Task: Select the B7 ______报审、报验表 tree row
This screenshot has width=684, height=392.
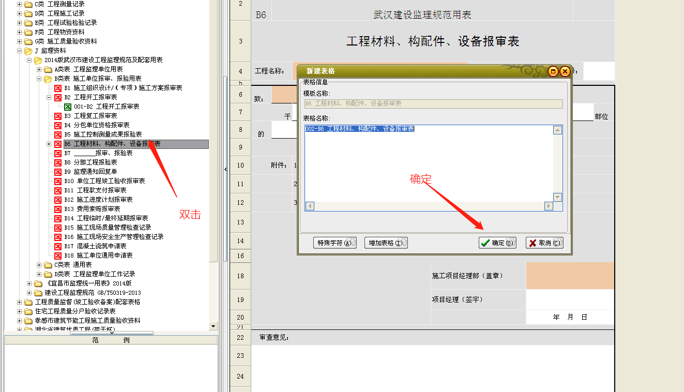Action: [x=98, y=153]
